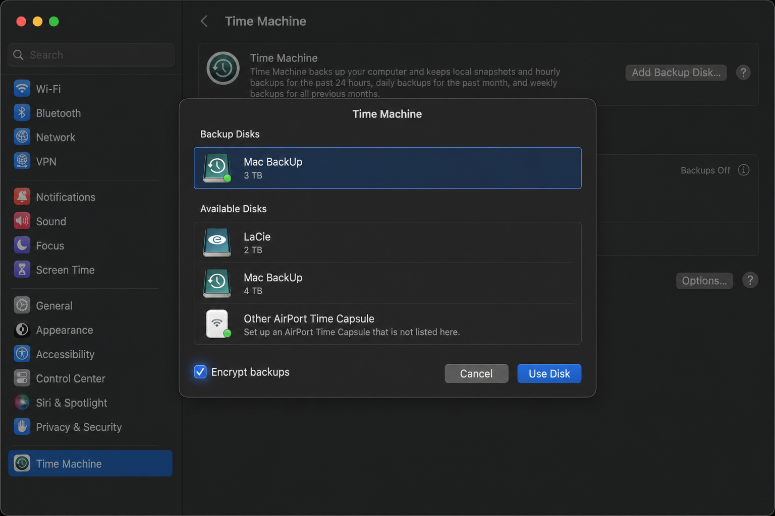This screenshot has height=516, width=775.
Task: Click the LaCie disk drive icon
Action: tap(217, 242)
